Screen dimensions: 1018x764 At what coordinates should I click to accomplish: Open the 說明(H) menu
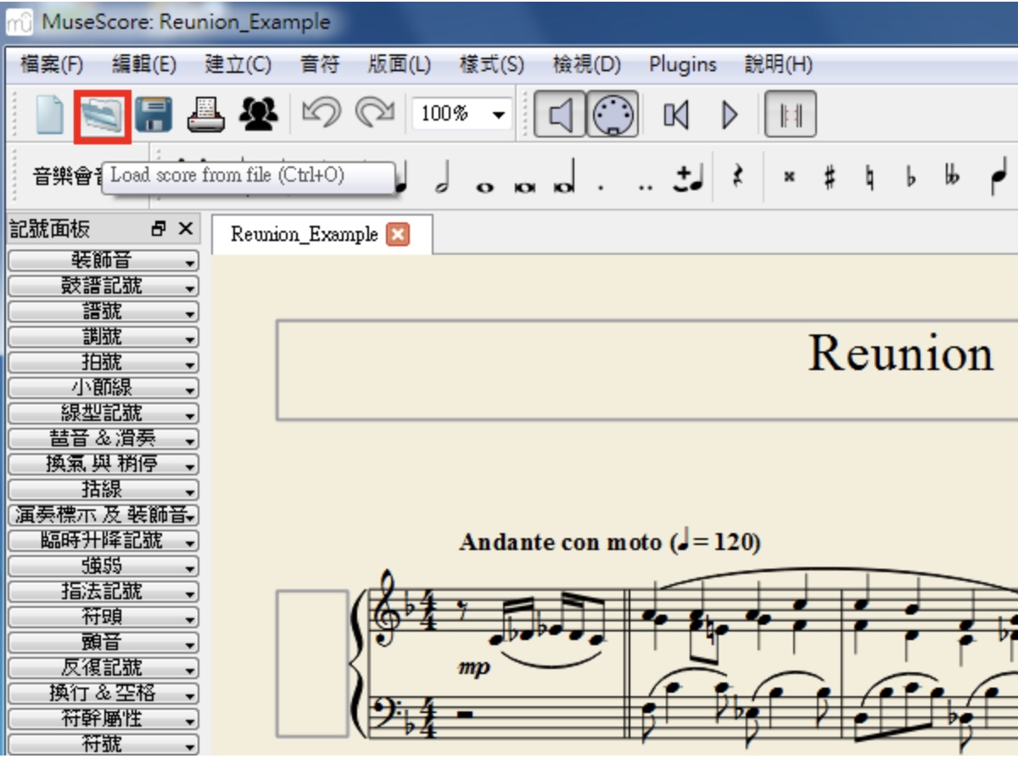point(779,65)
